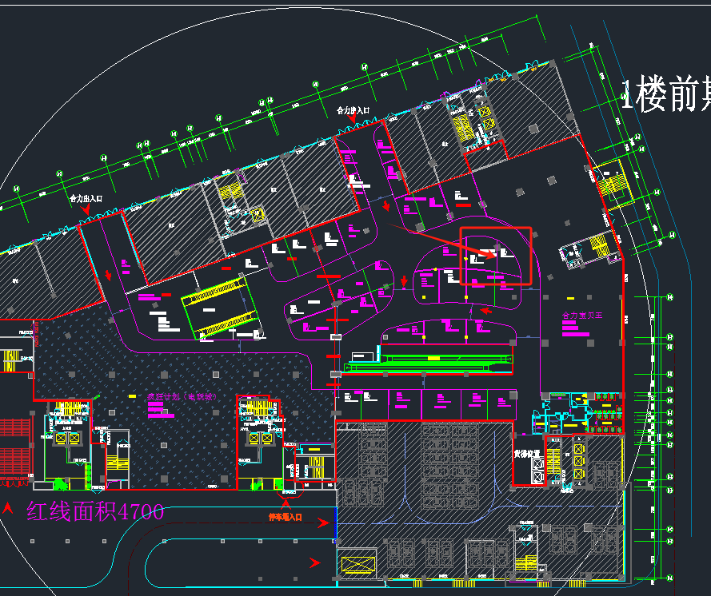The image size is (711, 596).
Task: Click the 合力出入口 label near top center
Action: tap(353, 110)
